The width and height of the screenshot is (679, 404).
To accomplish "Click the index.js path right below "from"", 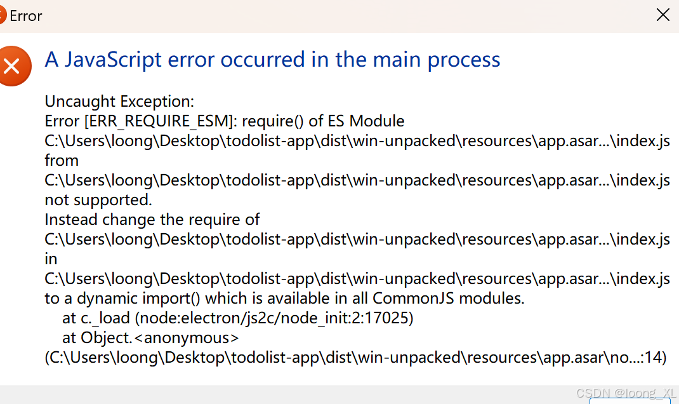I will (x=357, y=180).
